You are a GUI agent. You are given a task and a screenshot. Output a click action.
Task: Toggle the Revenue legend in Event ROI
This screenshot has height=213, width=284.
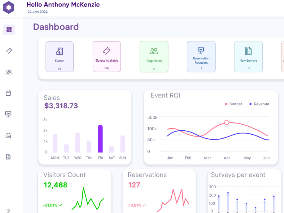259,104
